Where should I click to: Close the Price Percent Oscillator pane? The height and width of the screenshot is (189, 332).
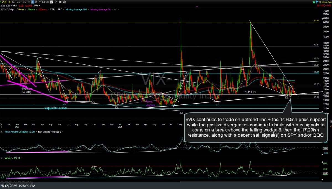(2, 132)
